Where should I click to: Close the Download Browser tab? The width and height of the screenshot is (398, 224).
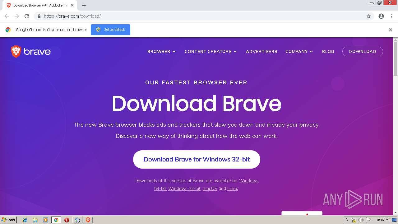(72, 5)
